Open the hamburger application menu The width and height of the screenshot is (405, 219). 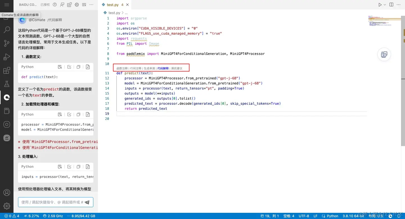[x=7, y=5]
